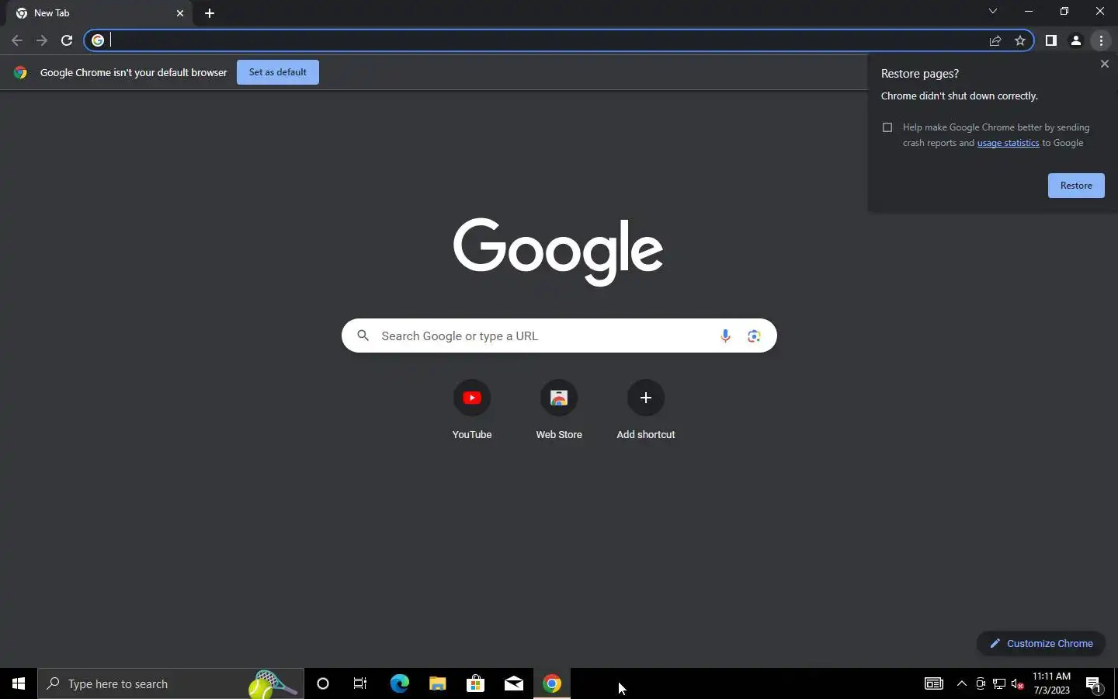Bookmark this tab with the star icon

[x=1020, y=40]
